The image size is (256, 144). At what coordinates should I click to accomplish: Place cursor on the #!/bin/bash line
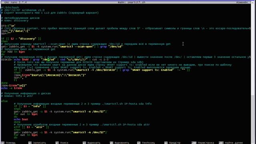tap(10, 8)
